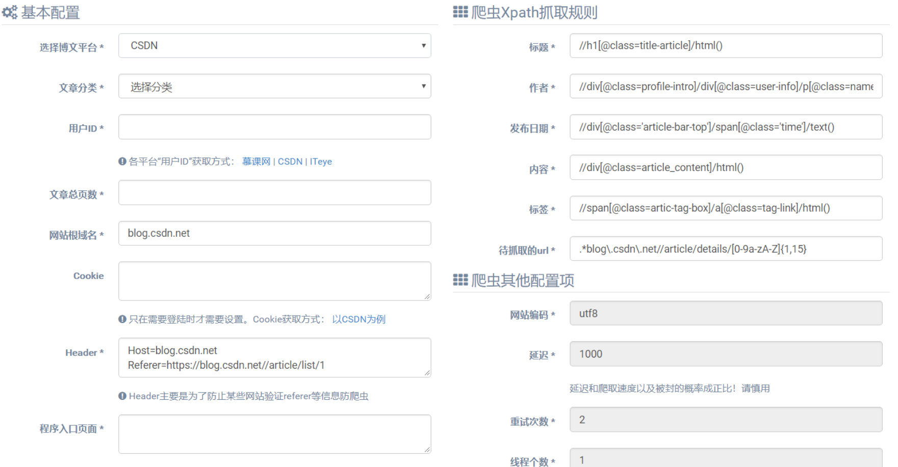Open the CSDN user ID instructions link

[290, 161]
